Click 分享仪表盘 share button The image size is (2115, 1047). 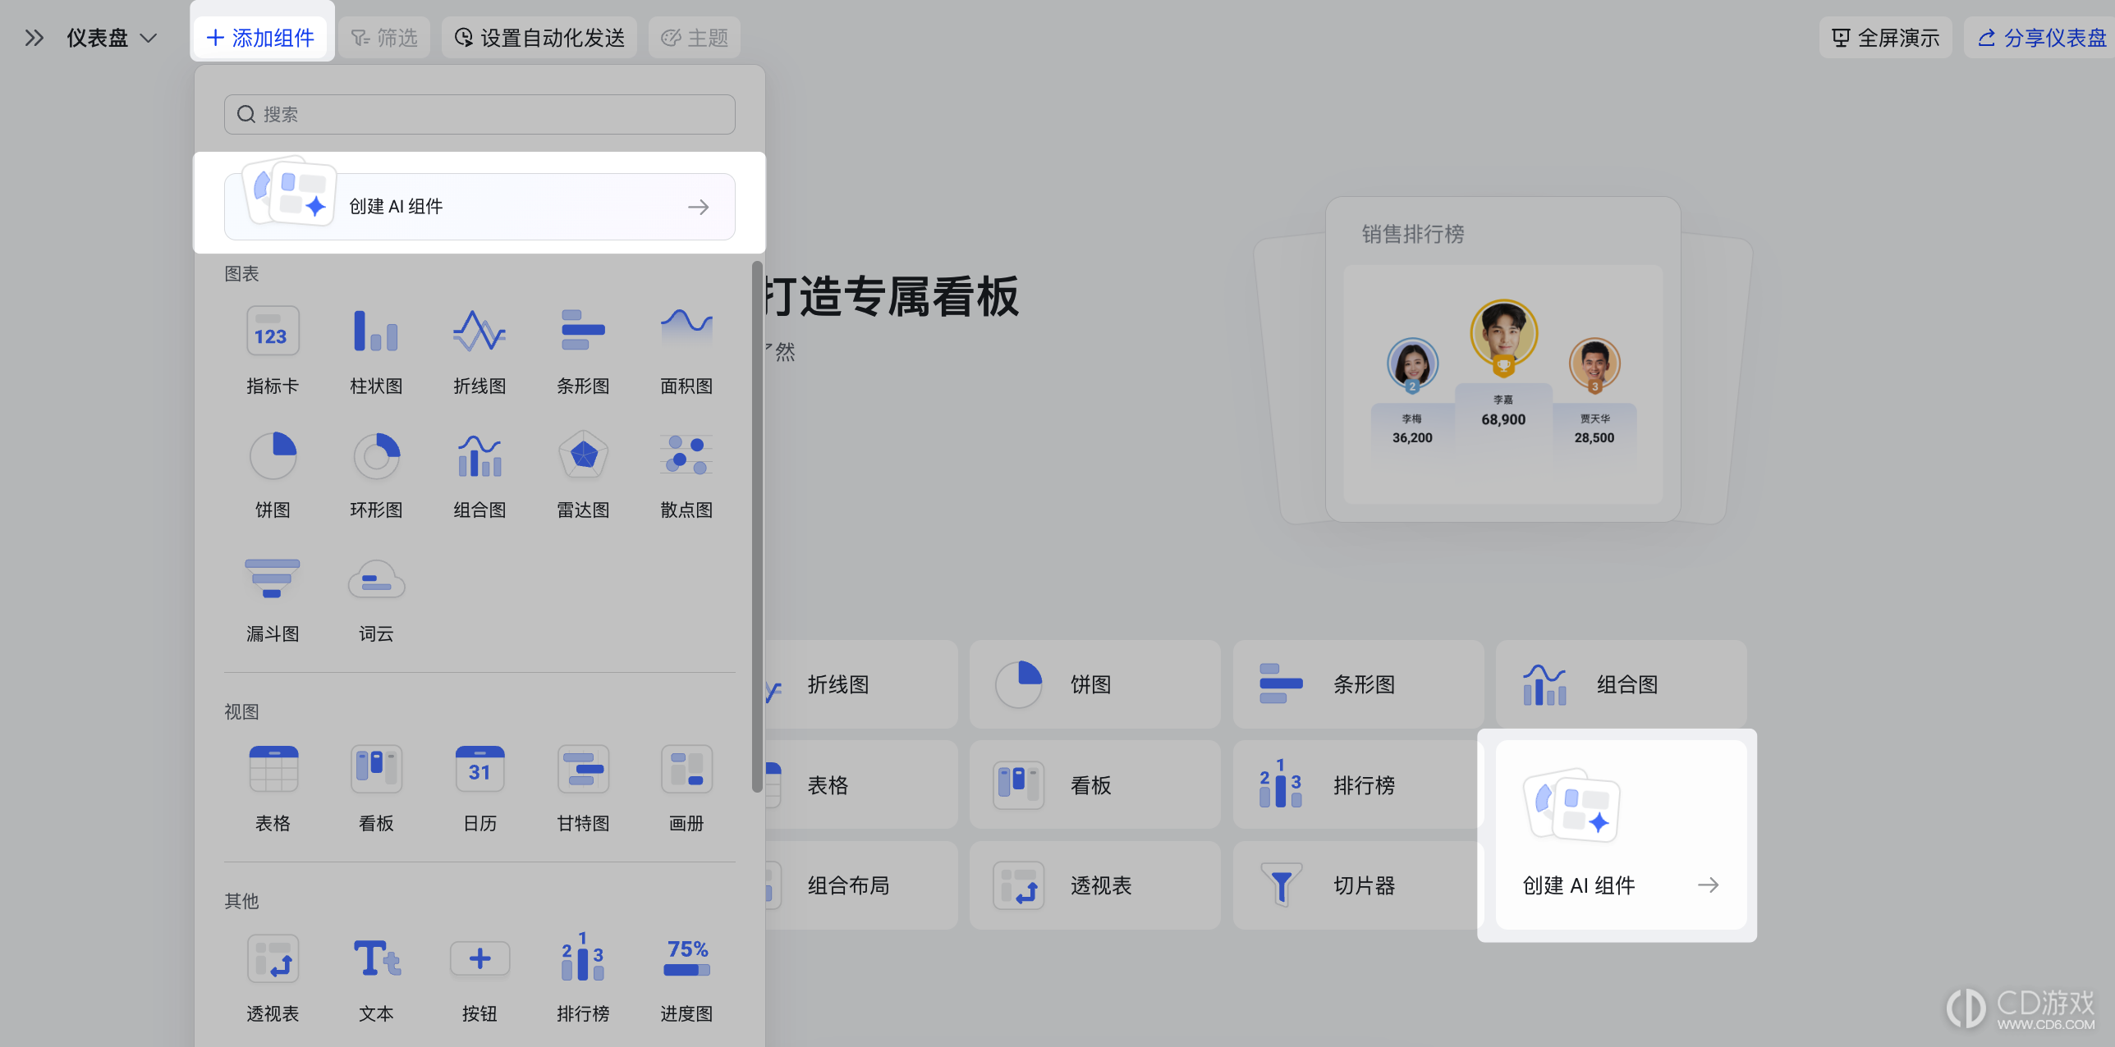click(2041, 38)
